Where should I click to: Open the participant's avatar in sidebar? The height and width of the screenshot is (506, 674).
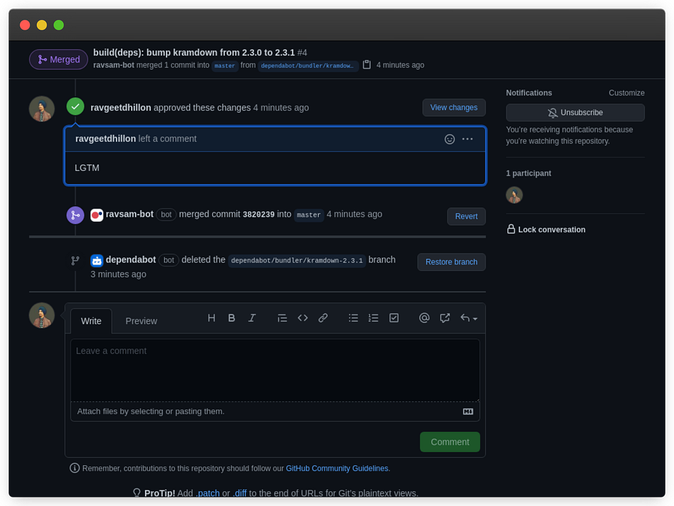[x=514, y=195]
